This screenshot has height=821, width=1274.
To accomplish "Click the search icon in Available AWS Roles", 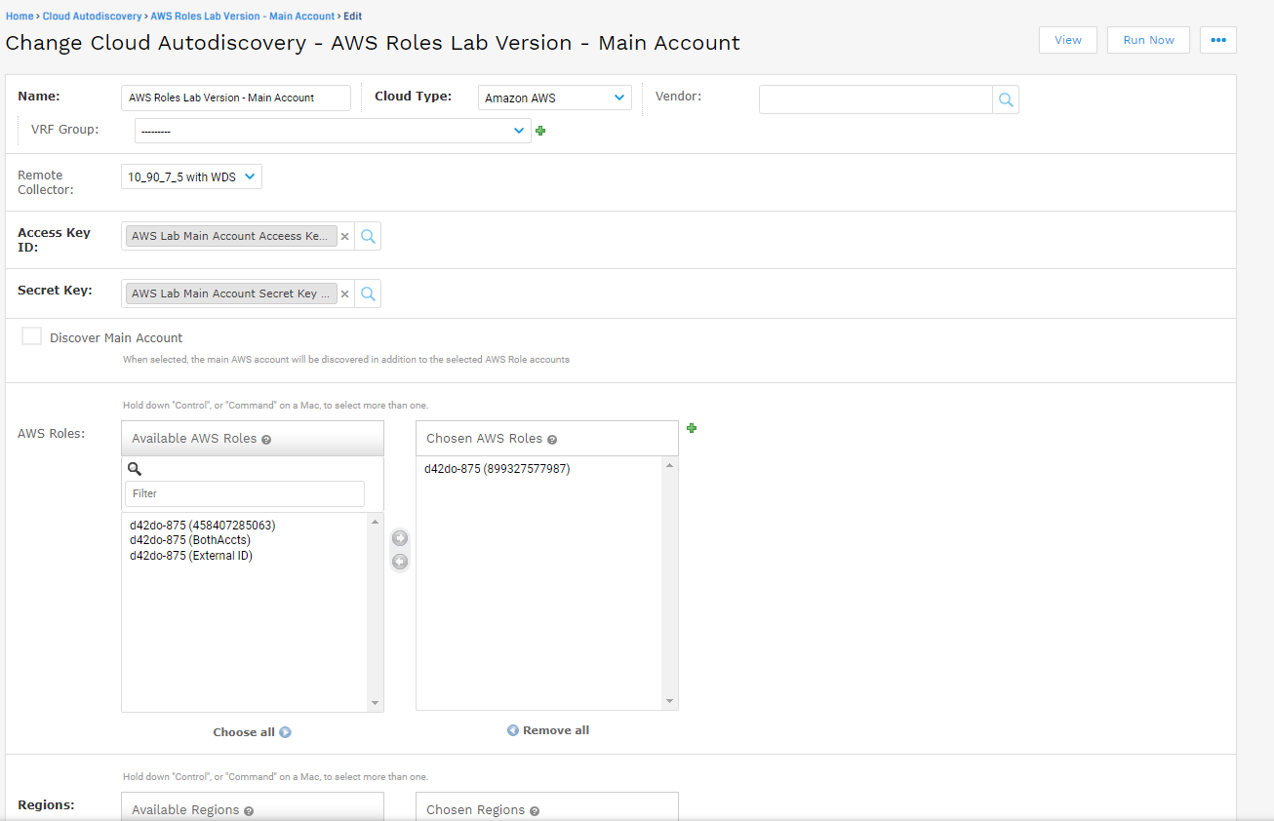I will 135,468.
